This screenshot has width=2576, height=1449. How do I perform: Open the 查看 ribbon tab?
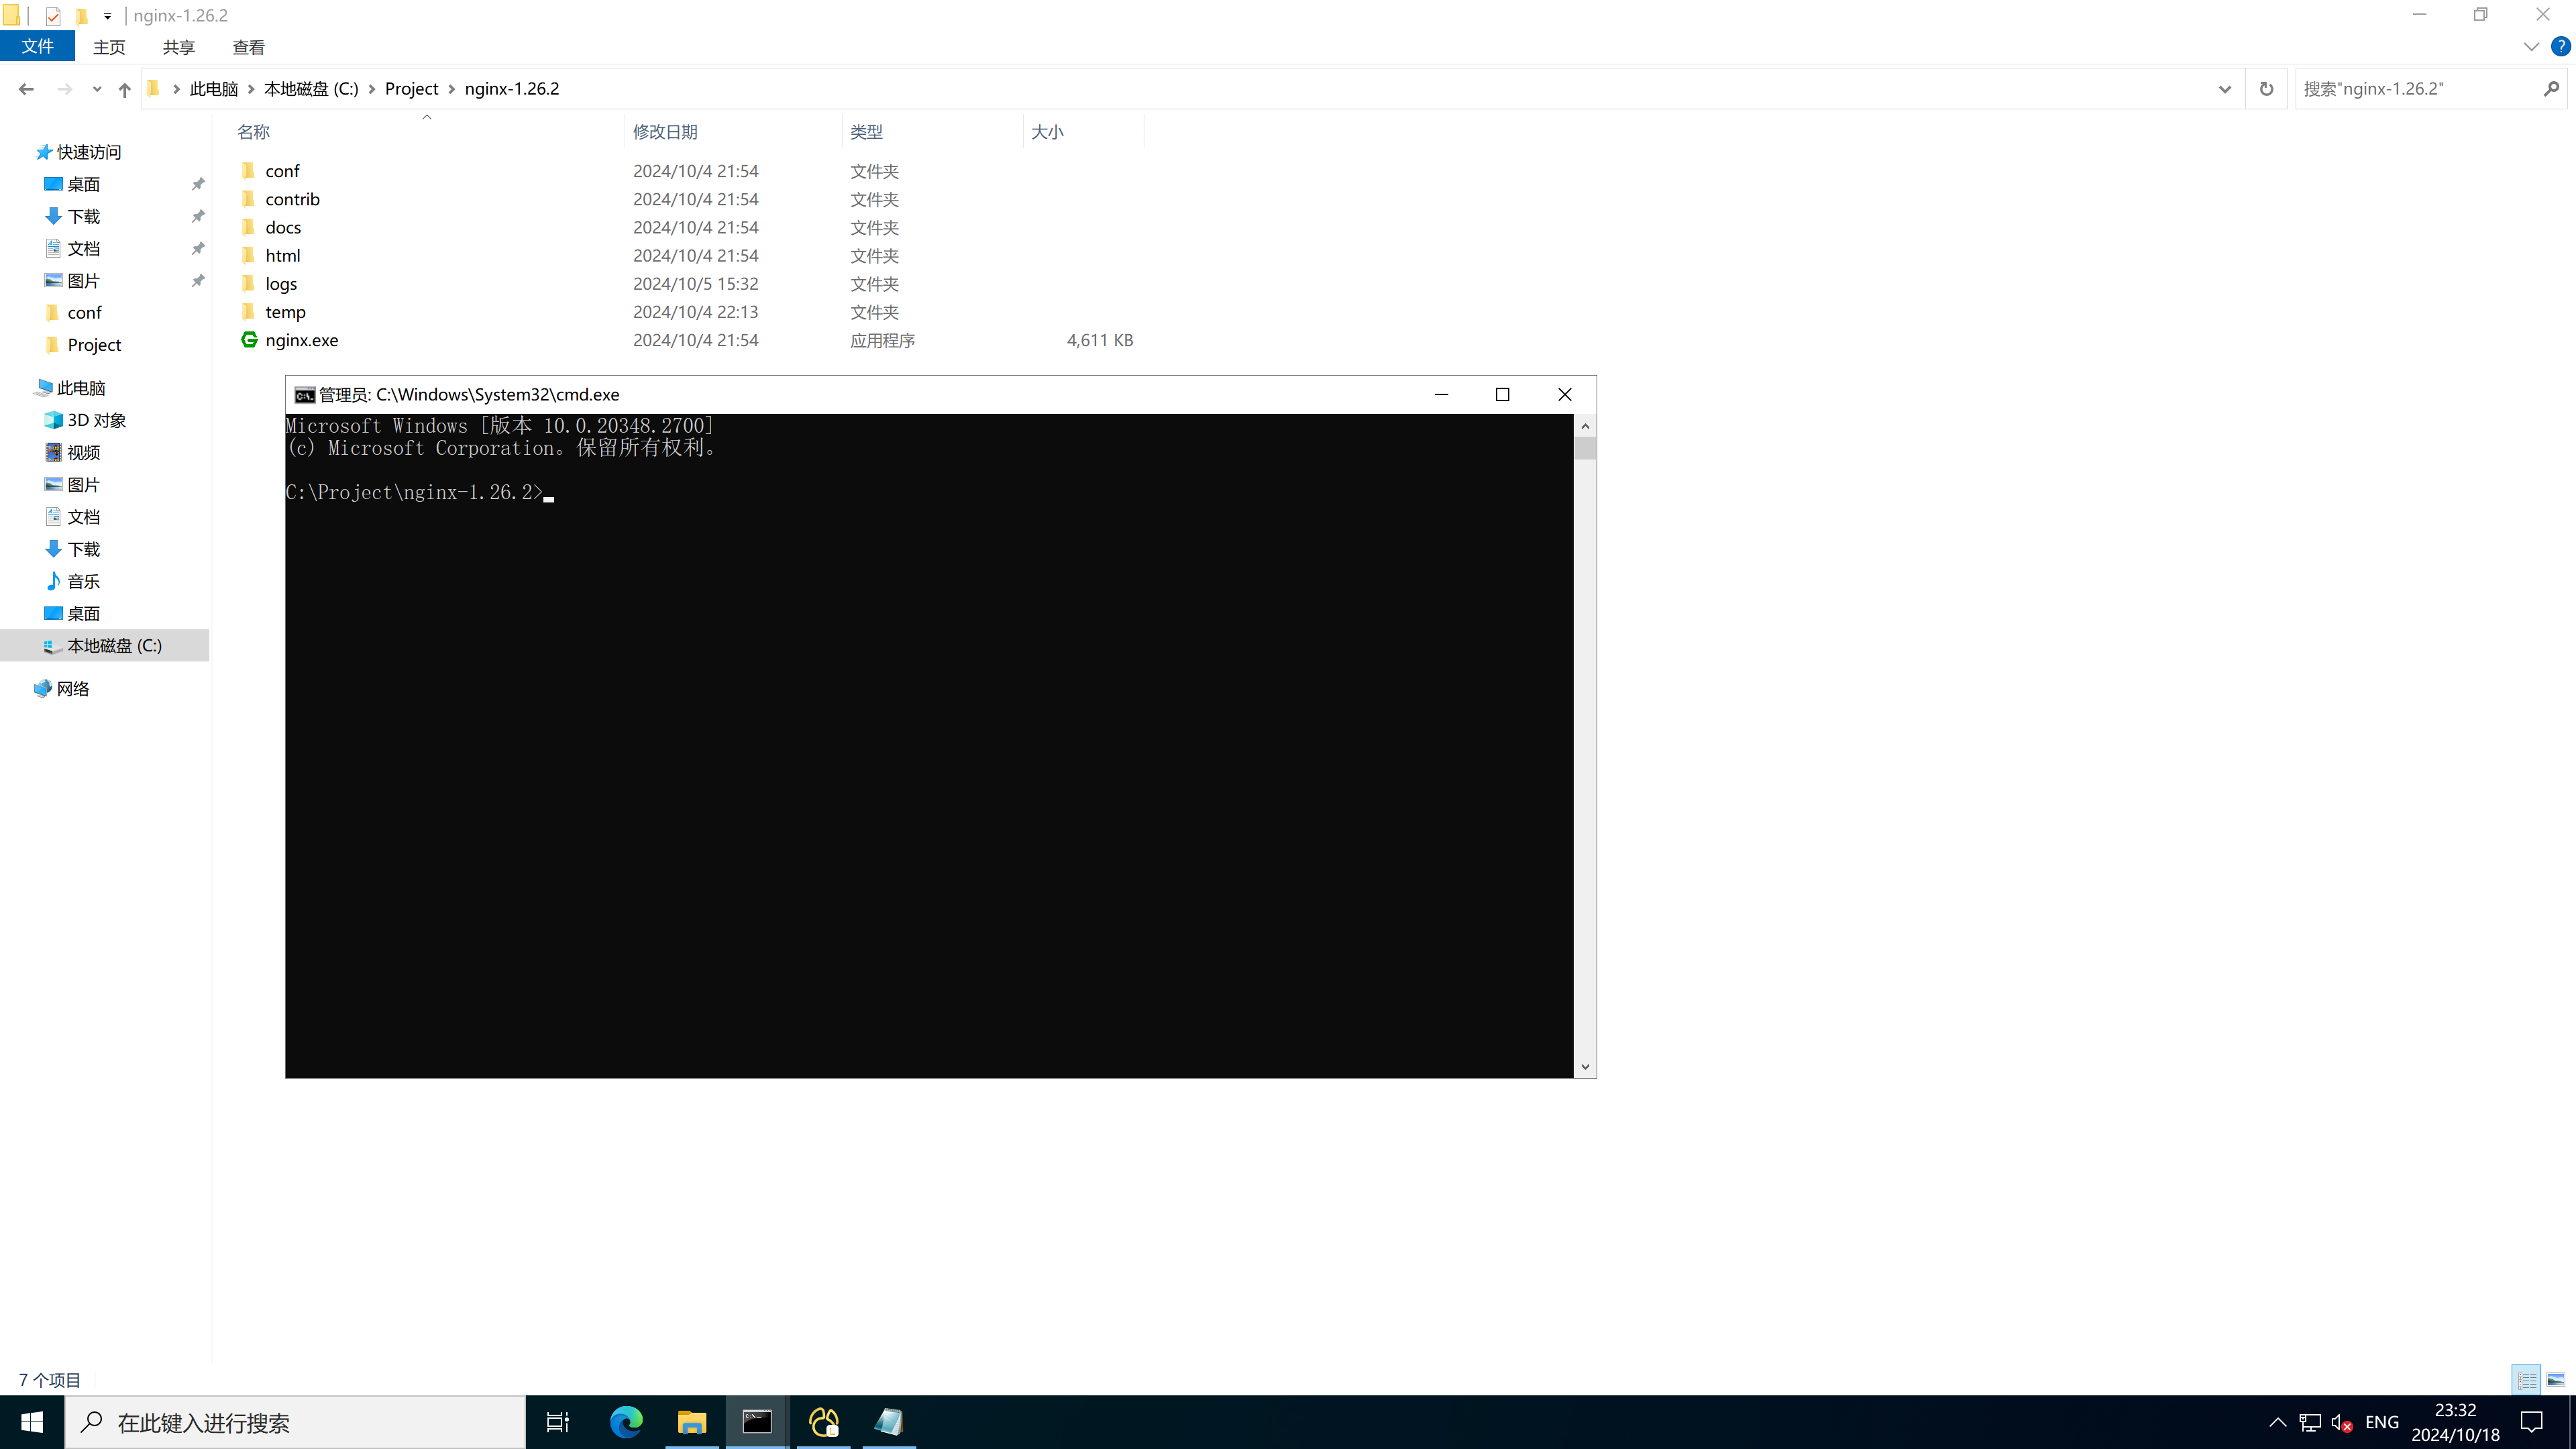tap(248, 47)
